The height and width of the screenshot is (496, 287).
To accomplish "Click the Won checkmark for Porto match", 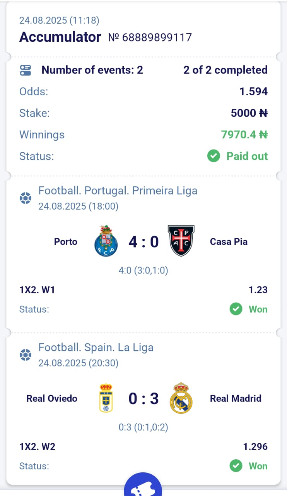I will click(236, 309).
